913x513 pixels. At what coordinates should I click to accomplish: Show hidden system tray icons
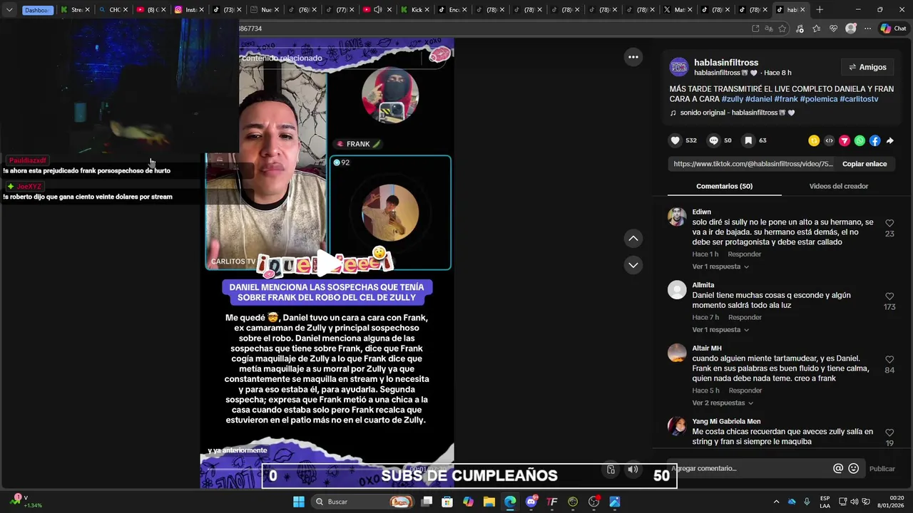coord(776,502)
